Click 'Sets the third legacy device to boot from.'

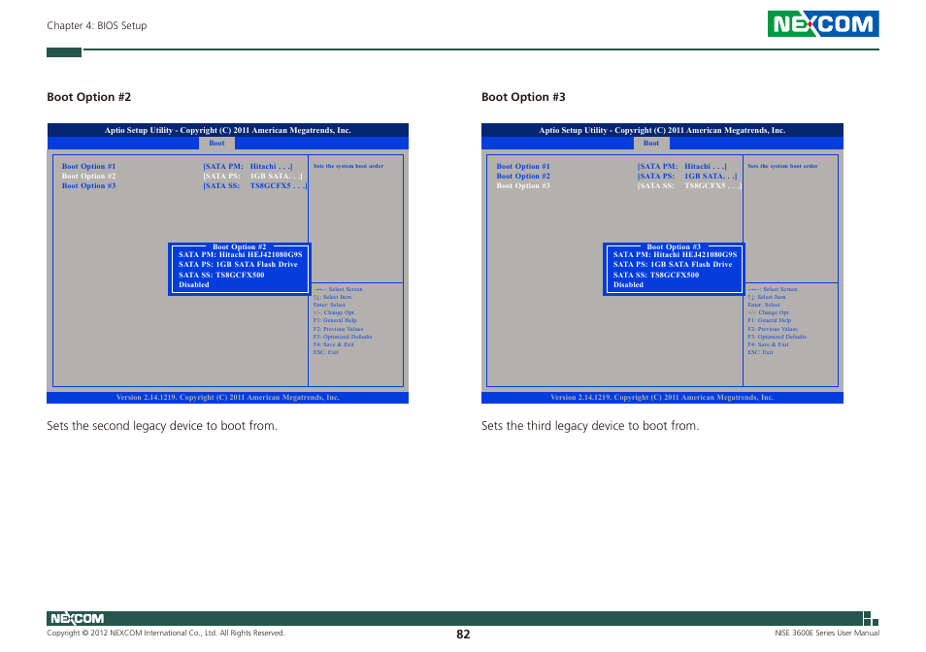point(590,425)
